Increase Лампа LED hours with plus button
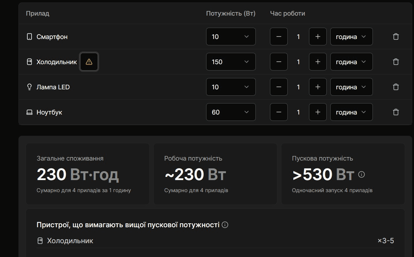Image resolution: width=414 pixels, height=257 pixels. click(x=318, y=87)
